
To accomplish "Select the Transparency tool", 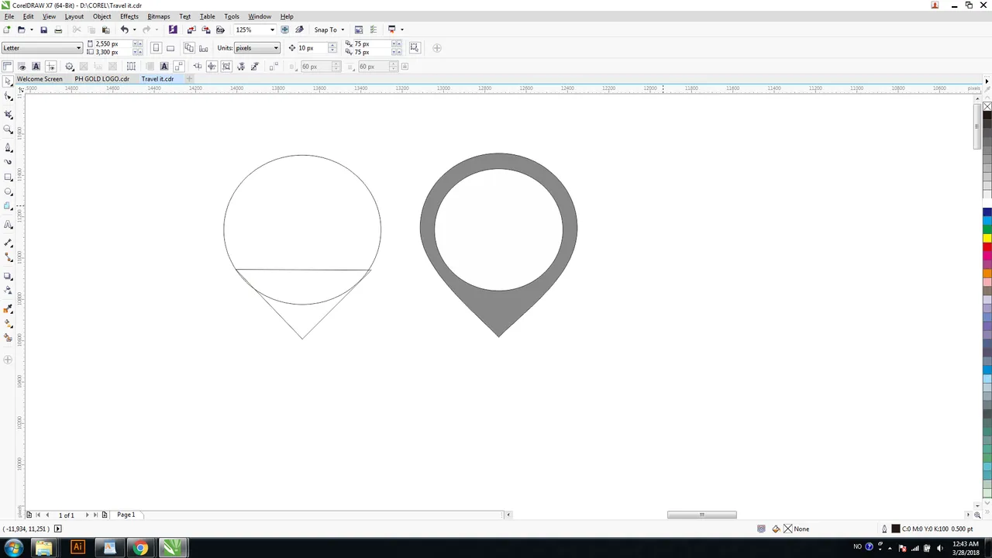I will pyautogui.click(x=9, y=291).
